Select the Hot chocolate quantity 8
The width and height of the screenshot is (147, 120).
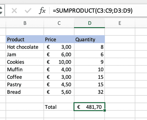(89, 47)
